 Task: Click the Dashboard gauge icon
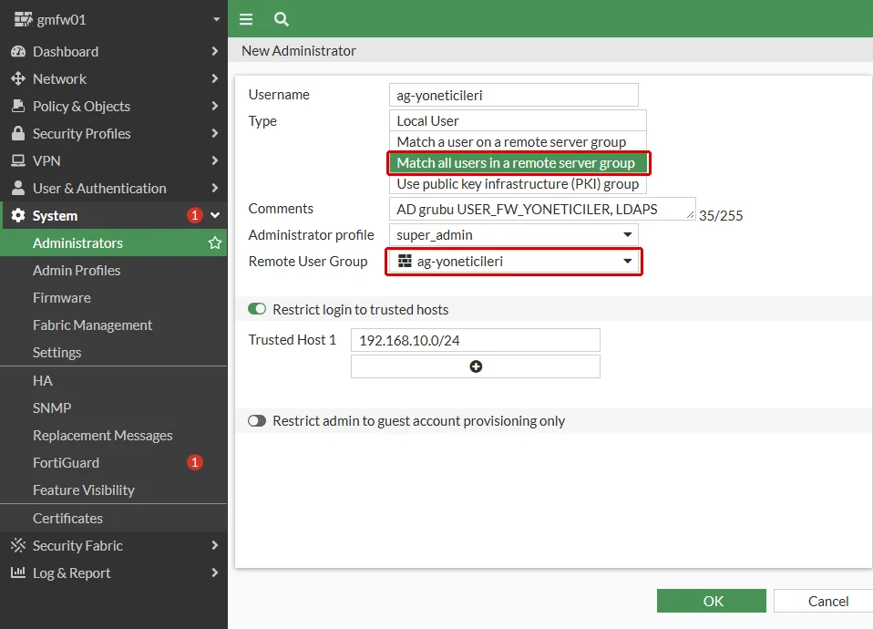(x=18, y=51)
